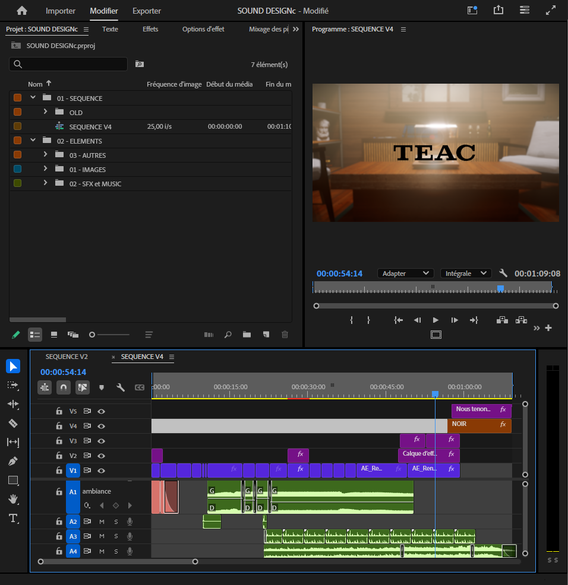Switch to the Exporter tab

[146, 11]
